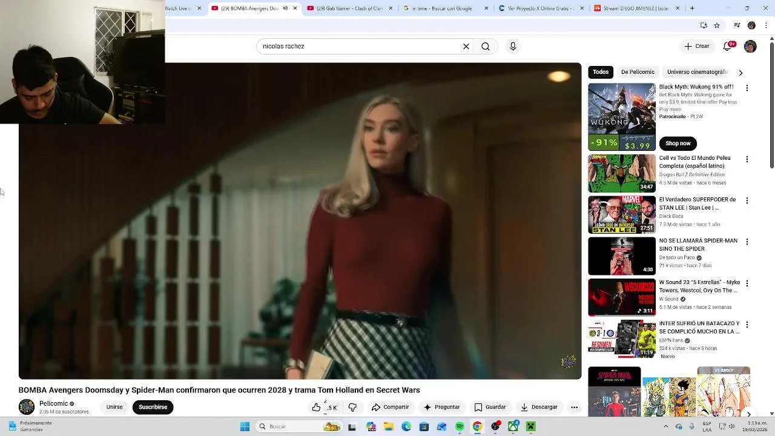Click the Compartir share button

coord(390,407)
